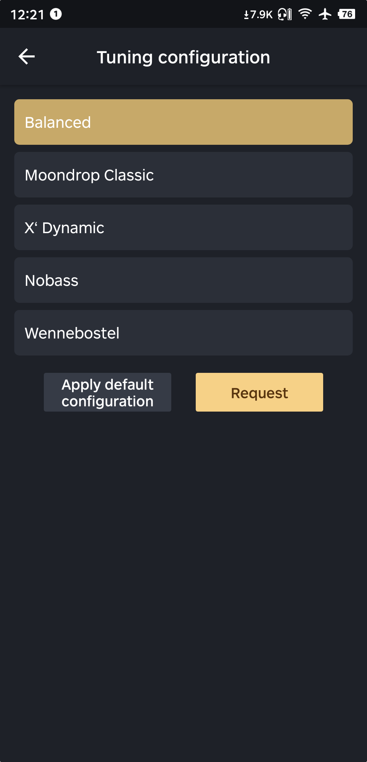
Task: Select the Balanced tuning preset
Action: [x=183, y=122]
